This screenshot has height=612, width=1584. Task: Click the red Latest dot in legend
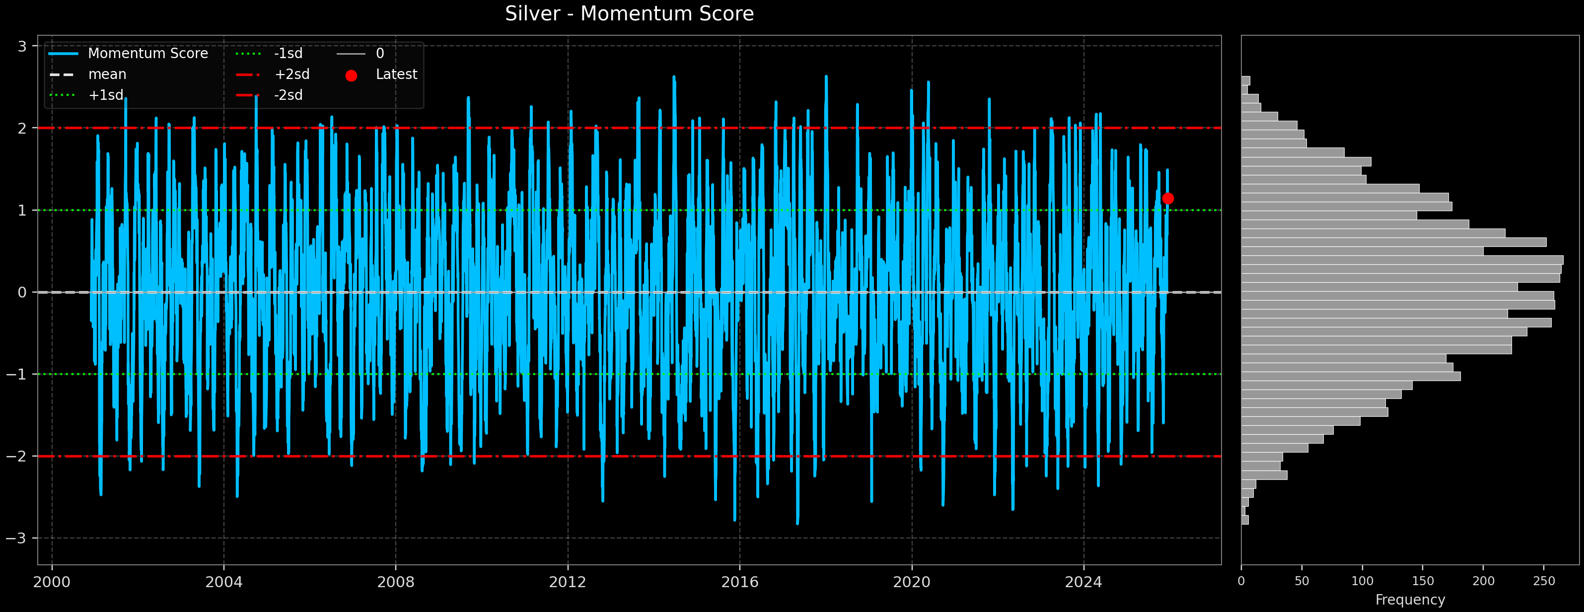click(351, 76)
